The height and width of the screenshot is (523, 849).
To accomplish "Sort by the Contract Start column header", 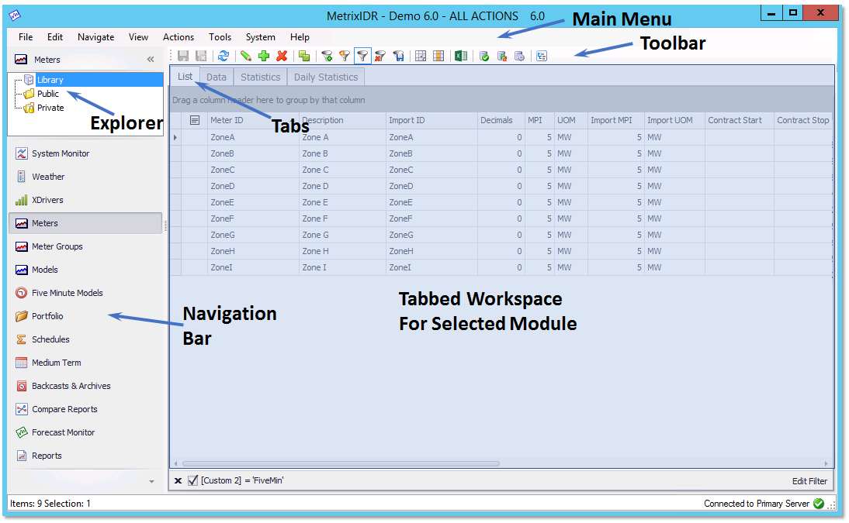I will tap(739, 121).
